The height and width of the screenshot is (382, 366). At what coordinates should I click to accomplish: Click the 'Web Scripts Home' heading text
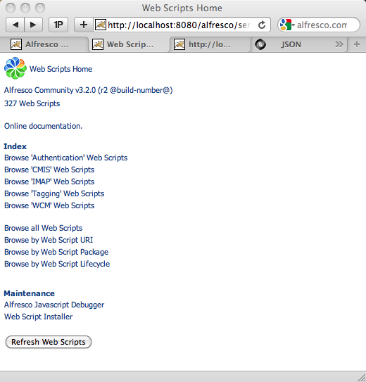[61, 69]
